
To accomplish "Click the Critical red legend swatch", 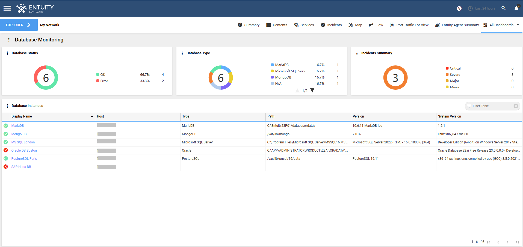I will (447, 68).
